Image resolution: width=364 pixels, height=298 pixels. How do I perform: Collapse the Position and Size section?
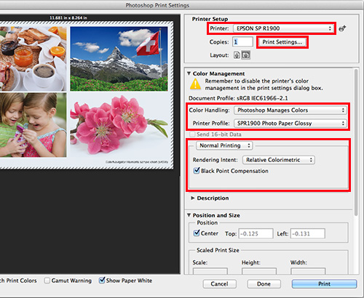(x=189, y=215)
